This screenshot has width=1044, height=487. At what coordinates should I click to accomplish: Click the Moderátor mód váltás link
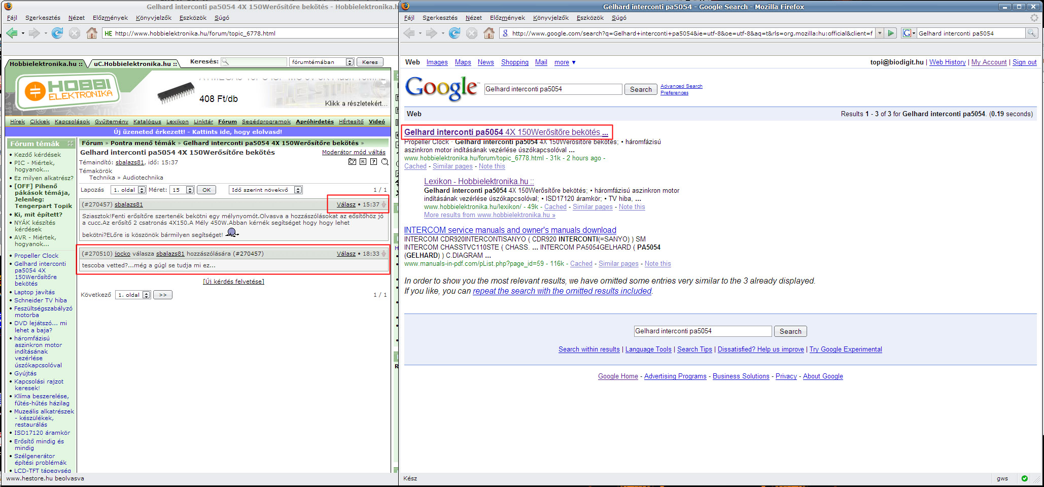(354, 152)
